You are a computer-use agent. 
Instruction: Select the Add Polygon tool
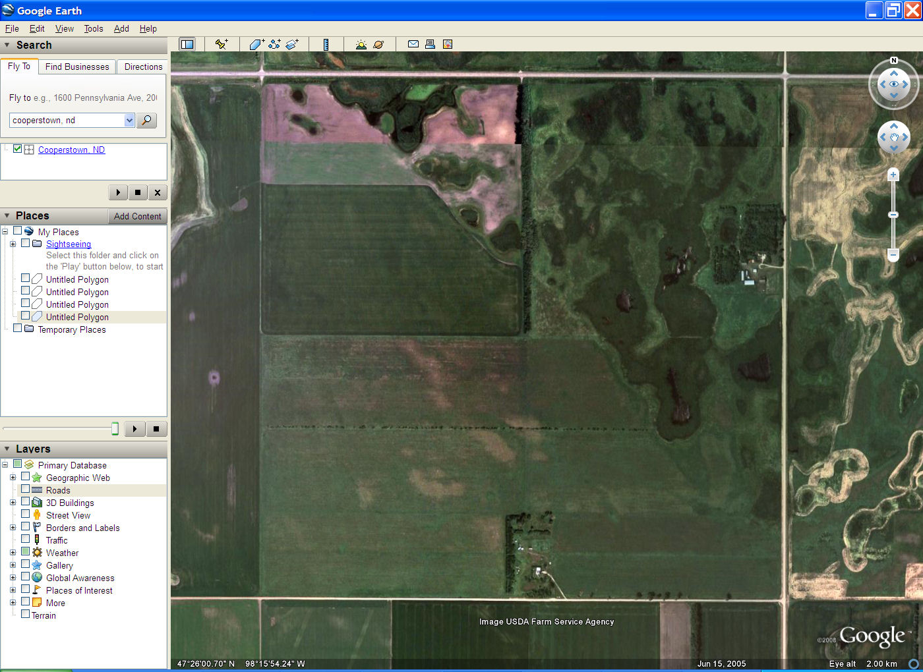(256, 44)
